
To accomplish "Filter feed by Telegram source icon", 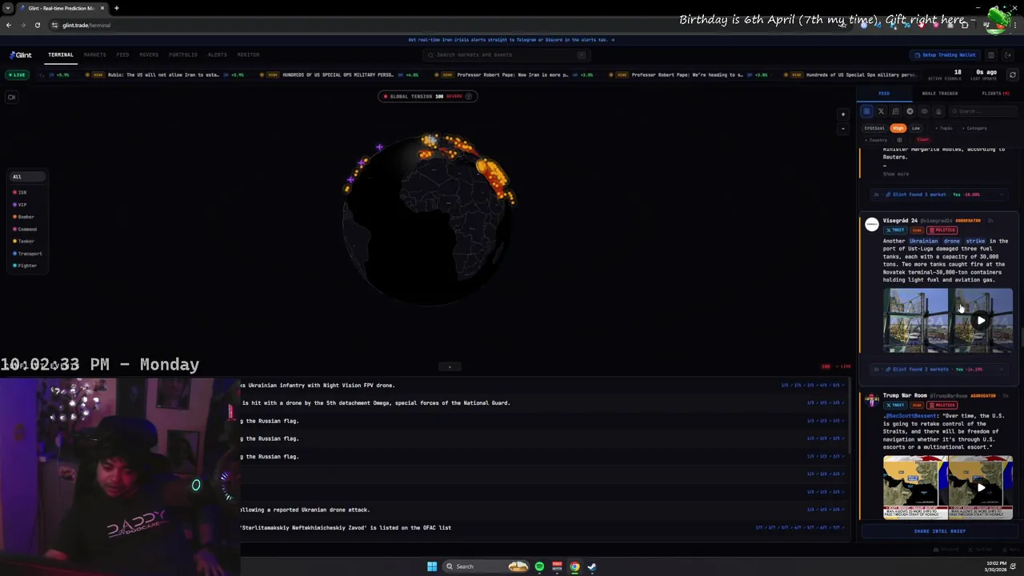I will [910, 111].
